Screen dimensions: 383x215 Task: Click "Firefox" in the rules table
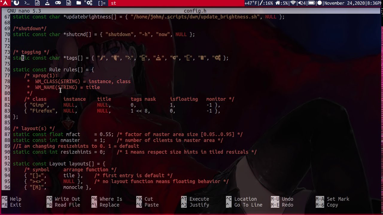(x=43, y=111)
